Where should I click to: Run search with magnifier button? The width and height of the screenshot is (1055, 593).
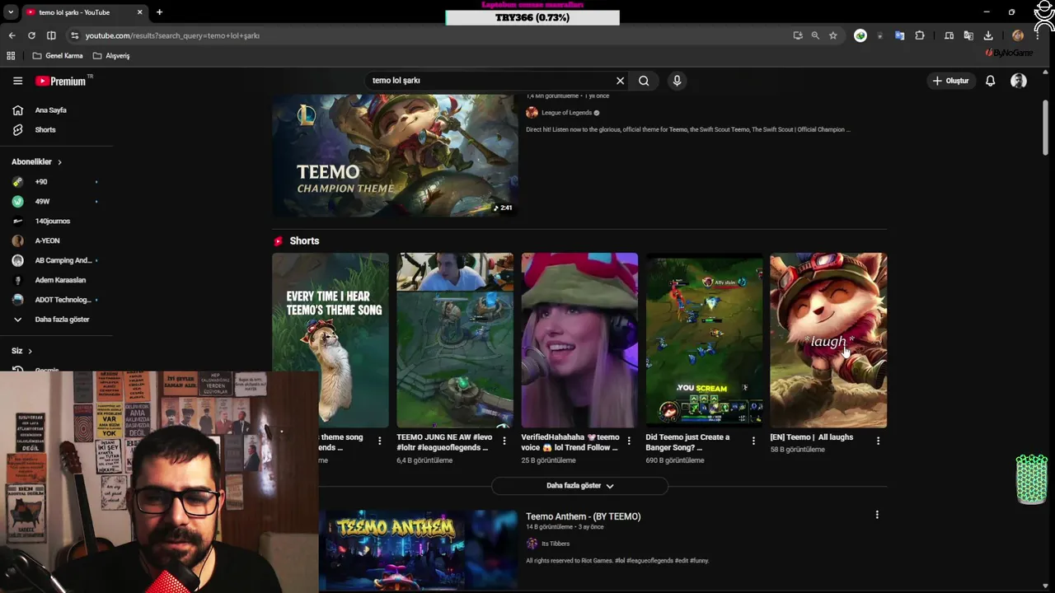point(644,81)
